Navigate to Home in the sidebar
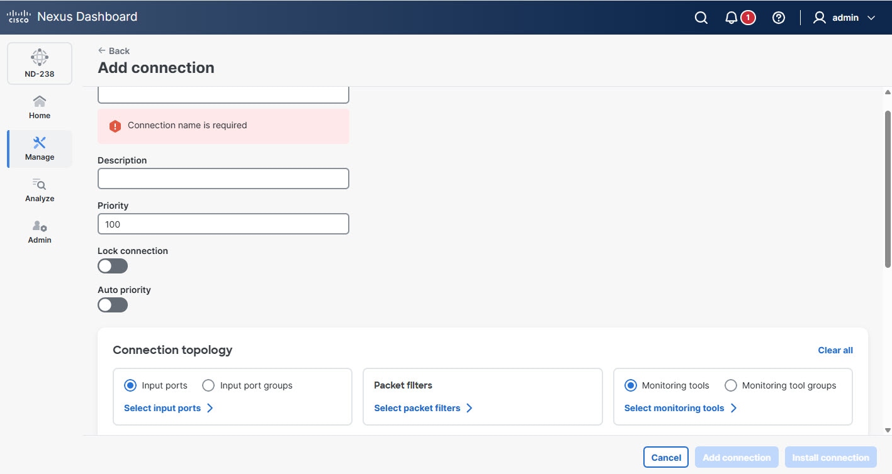The height and width of the screenshot is (474, 892). [x=39, y=106]
